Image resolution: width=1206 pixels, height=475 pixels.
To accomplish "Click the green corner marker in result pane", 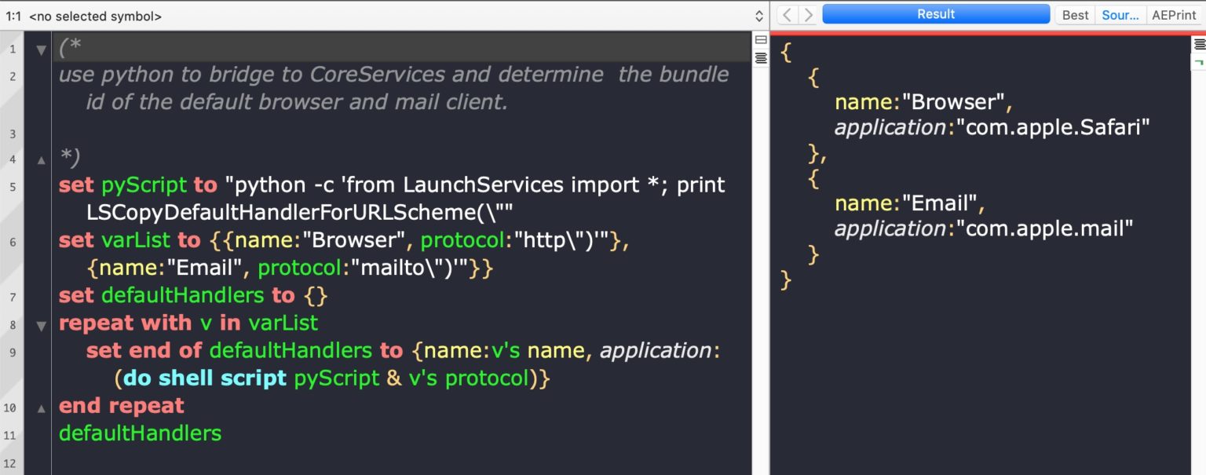I will click(1198, 62).
